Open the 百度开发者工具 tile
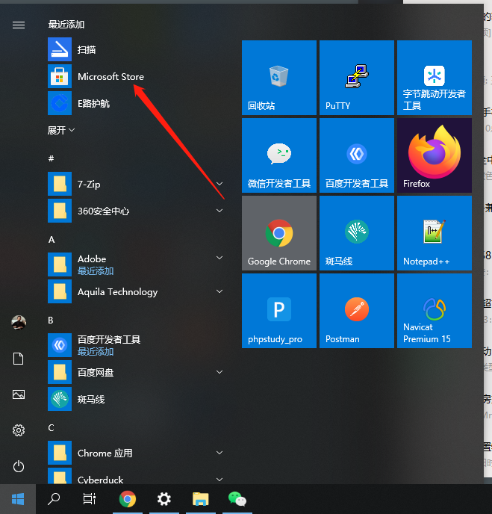 coord(357,155)
